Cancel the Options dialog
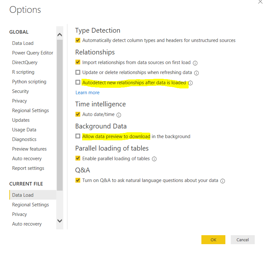The image size is (265, 256). coord(243,240)
